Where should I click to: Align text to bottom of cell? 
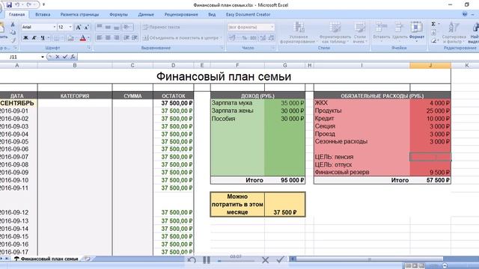[117, 27]
